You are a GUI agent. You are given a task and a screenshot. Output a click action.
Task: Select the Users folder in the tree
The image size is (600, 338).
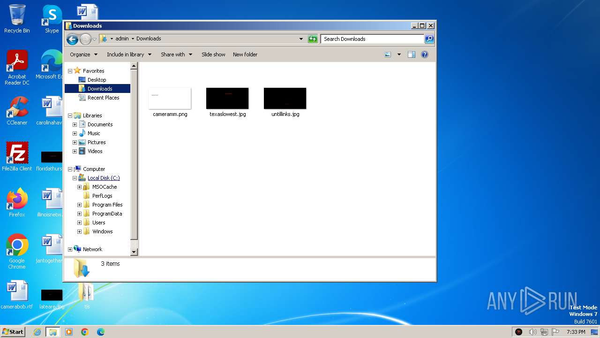tap(98, 223)
